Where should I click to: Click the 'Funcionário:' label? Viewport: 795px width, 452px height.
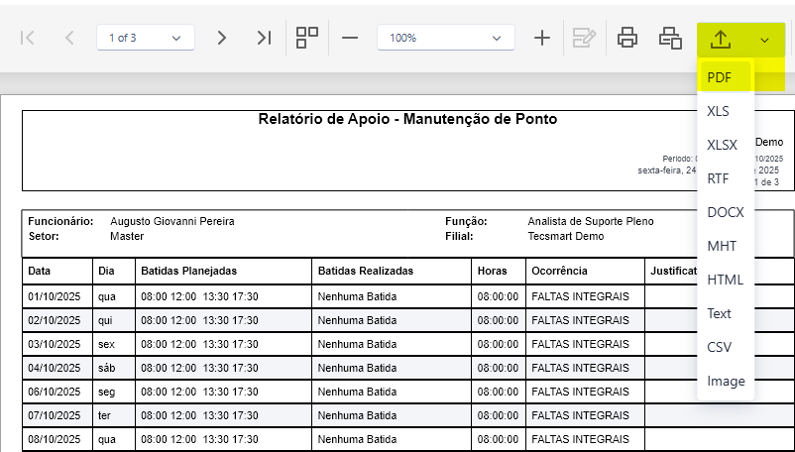tap(60, 221)
